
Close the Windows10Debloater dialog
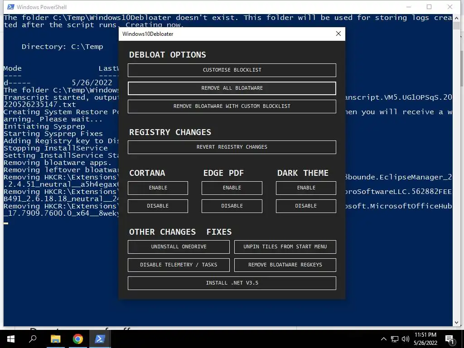pos(338,34)
